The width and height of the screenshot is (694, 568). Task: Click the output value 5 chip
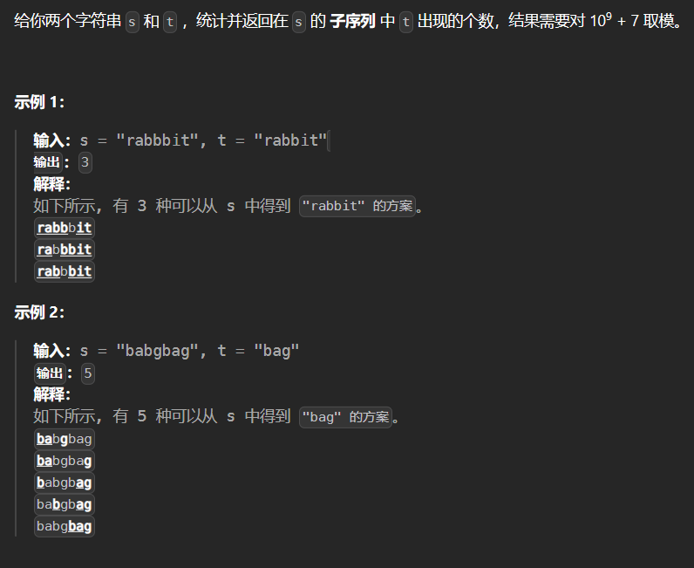(x=87, y=373)
